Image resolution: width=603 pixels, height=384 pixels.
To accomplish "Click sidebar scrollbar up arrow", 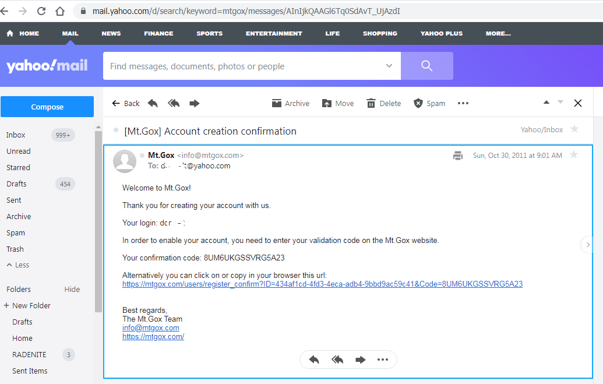I will point(98,127).
